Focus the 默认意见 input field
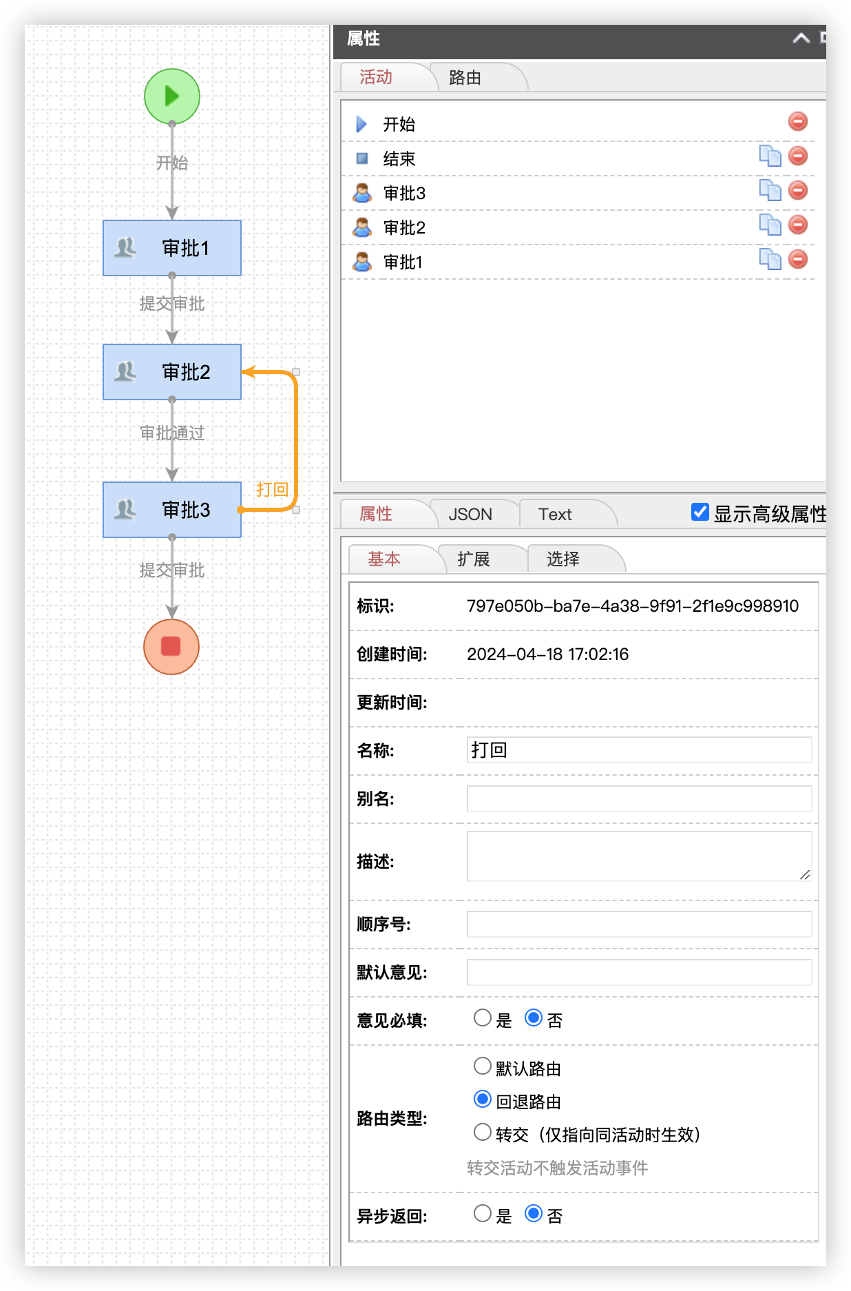 pyautogui.click(x=639, y=972)
